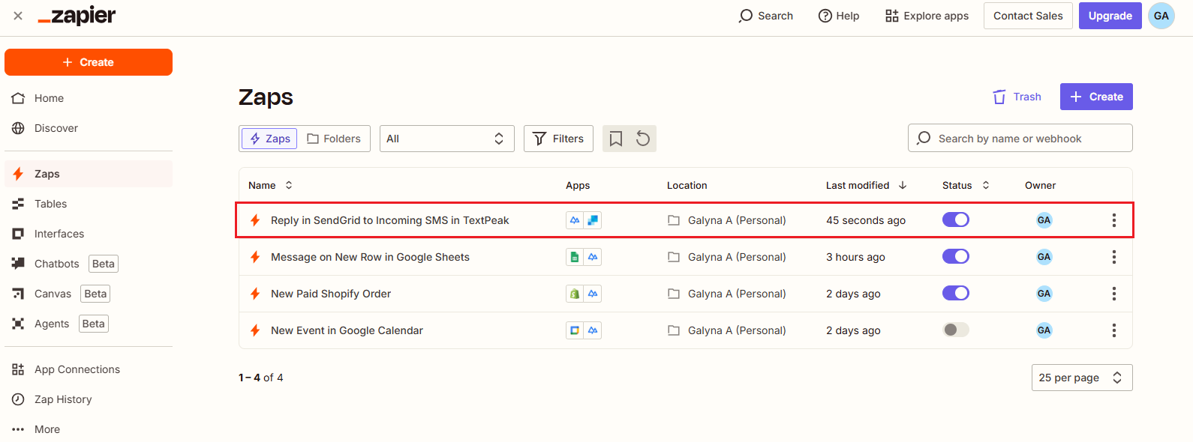Switch to the Folders tab
1193x442 pixels.
[x=334, y=139]
